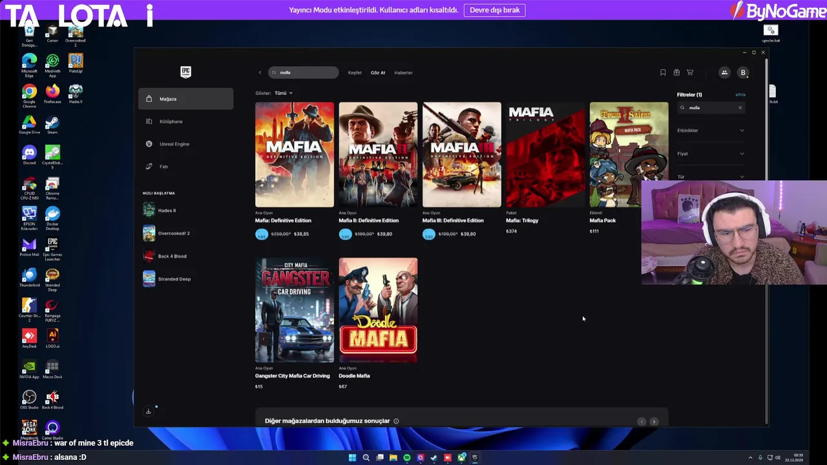Open Mafia: Definitive Edition title link

(283, 220)
